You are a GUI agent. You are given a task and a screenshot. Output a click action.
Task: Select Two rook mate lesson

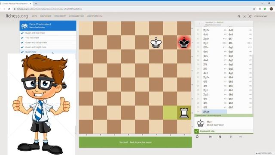pos(48,37)
